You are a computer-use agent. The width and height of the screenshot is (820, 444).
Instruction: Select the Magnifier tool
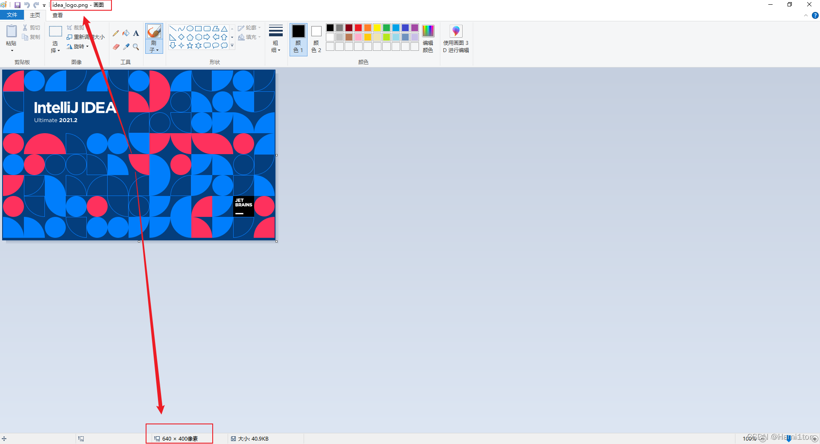[x=136, y=47]
